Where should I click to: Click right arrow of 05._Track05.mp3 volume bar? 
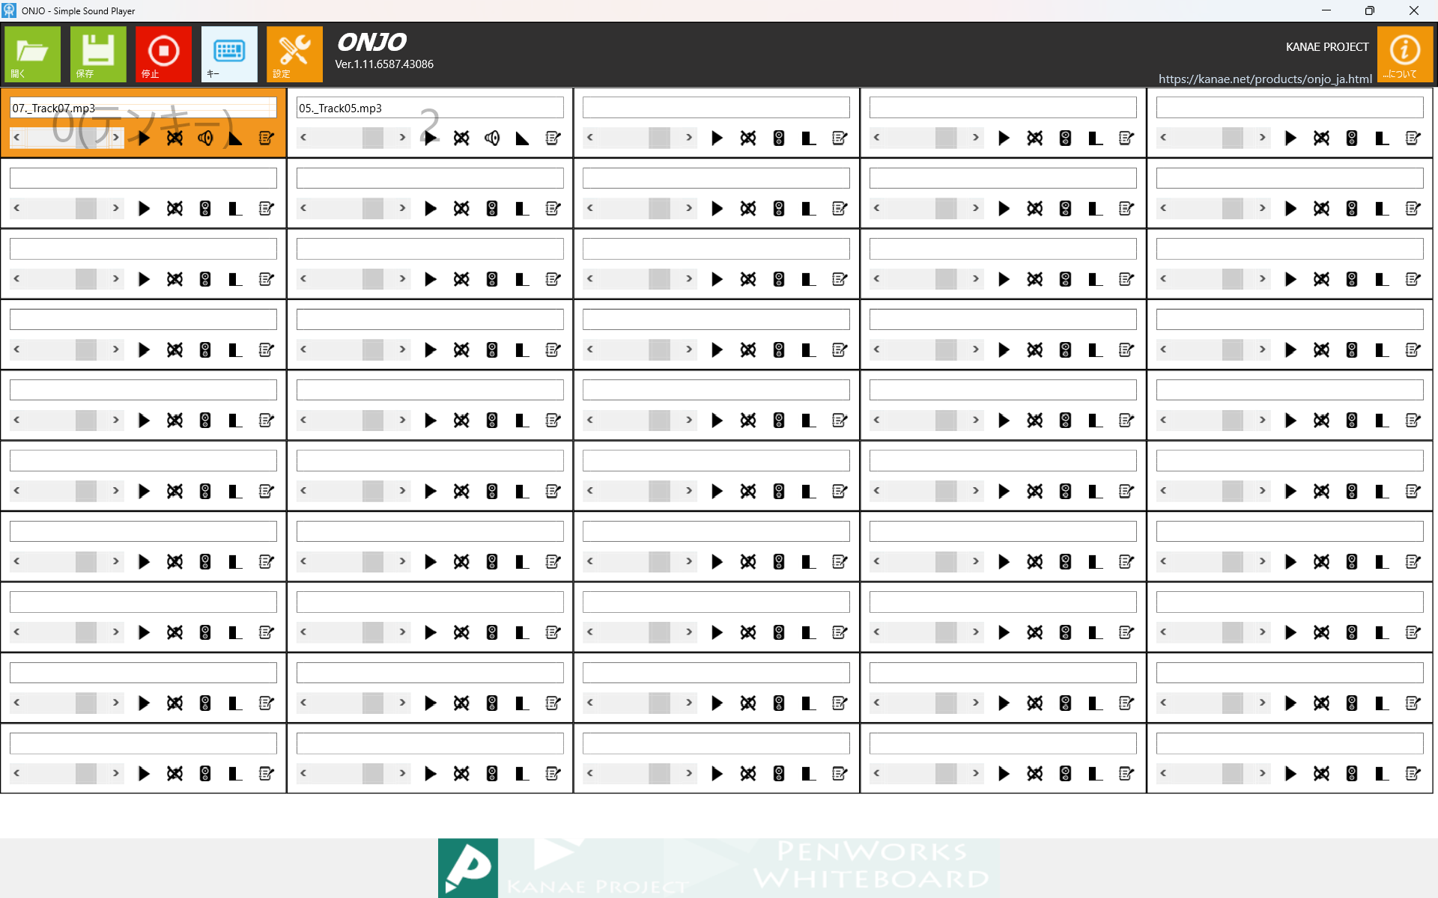point(402,138)
